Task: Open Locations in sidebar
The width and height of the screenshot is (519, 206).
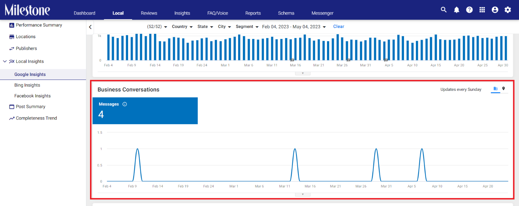Action: coord(26,37)
